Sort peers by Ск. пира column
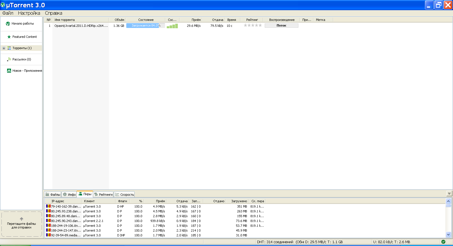The height and width of the screenshot is (246, 453). 257,201
